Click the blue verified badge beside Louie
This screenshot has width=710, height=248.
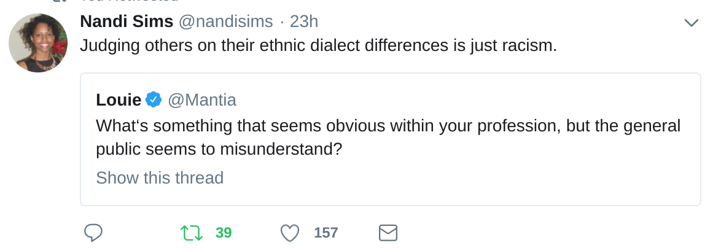154,99
